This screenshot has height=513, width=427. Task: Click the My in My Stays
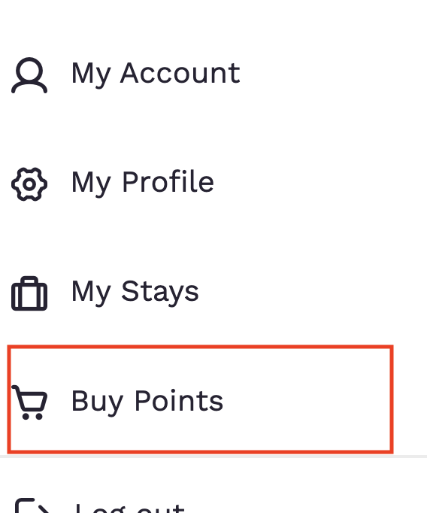(x=91, y=293)
